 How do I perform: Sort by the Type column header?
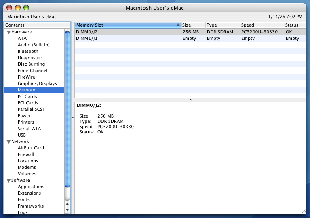223,25
